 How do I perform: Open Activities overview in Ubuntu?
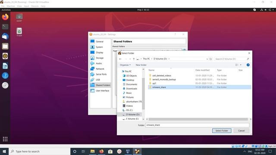point(6,10)
